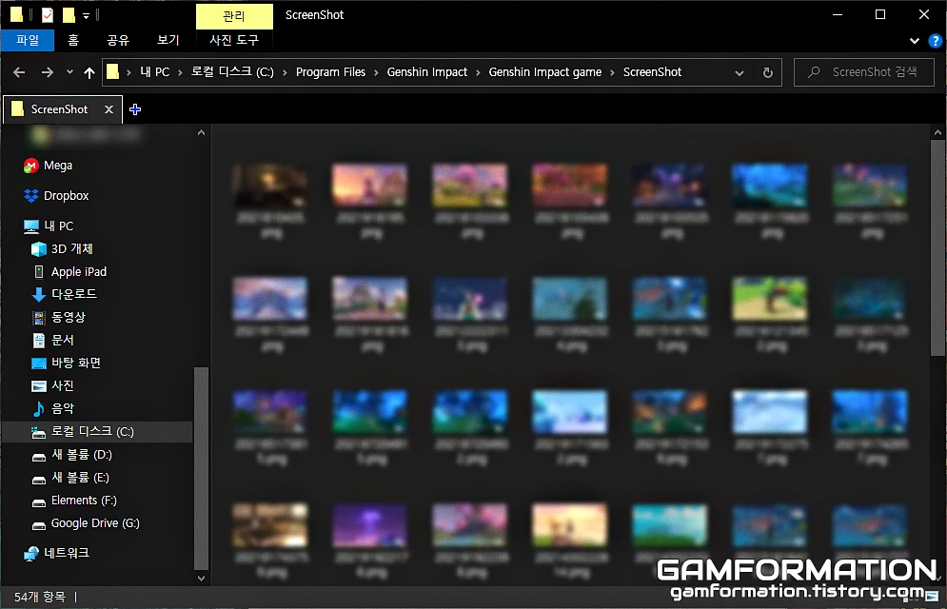Image resolution: width=947 pixels, height=609 pixels.
Task: Click the quick access properties checkmark icon
Action: pyautogui.click(x=48, y=14)
